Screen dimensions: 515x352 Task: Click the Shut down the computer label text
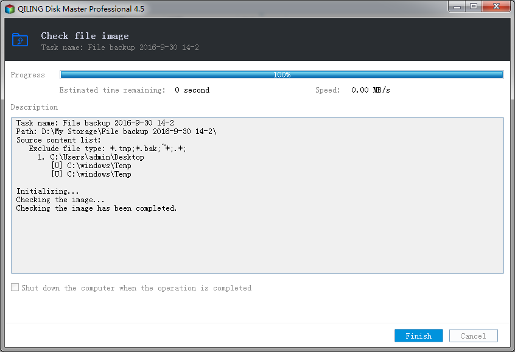click(x=136, y=288)
